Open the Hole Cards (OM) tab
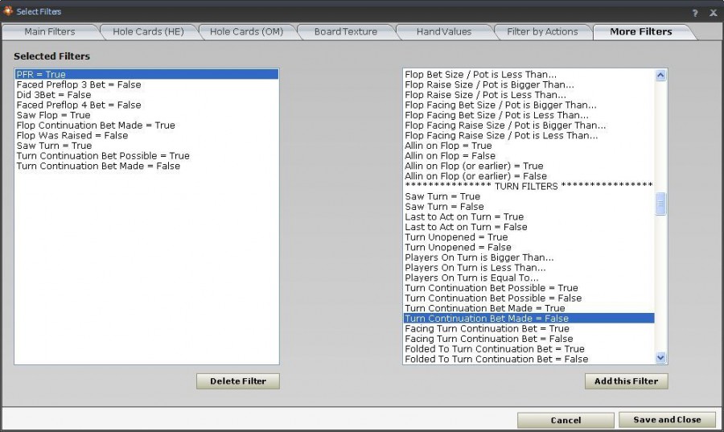 (x=246, y=31)
